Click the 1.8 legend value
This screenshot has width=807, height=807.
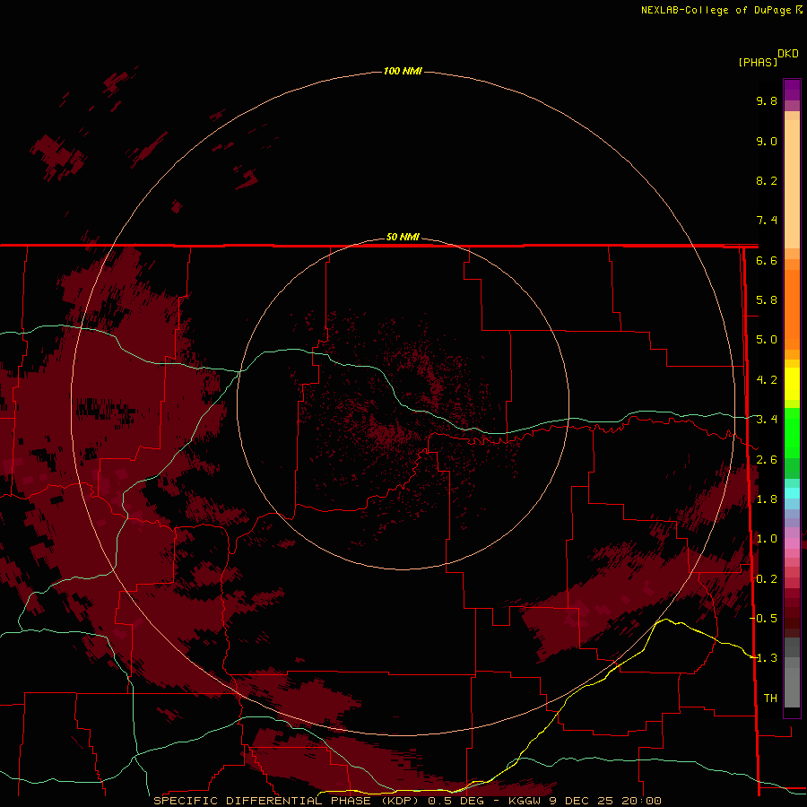(767, 499)
